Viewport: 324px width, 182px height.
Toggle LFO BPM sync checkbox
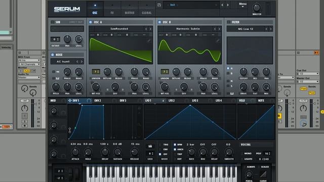pos(175,145)
